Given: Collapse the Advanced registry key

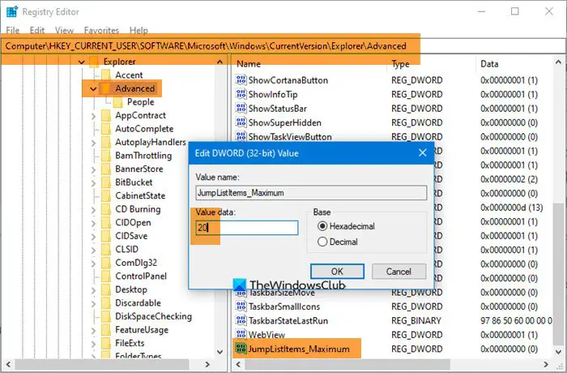Looking at the screenshot, I should point(93,88).
